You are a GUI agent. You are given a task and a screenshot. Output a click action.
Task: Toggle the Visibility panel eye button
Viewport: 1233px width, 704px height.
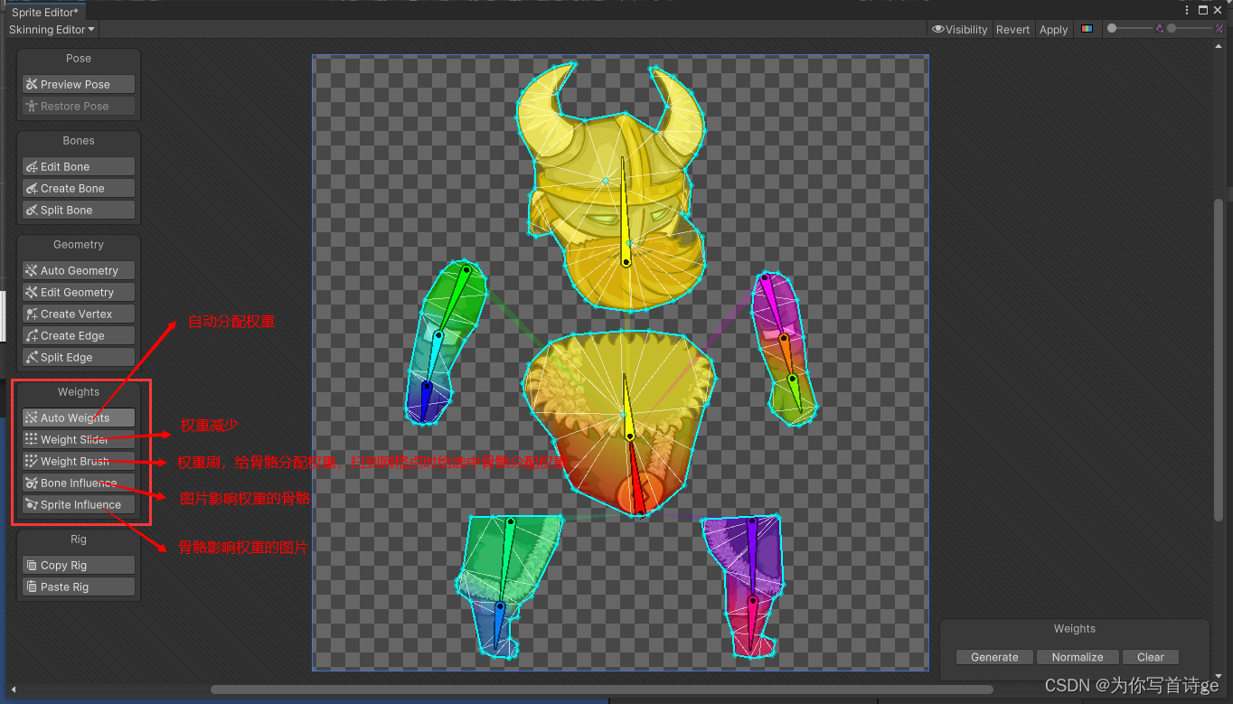pyautogui.click(x=960, y=29)
